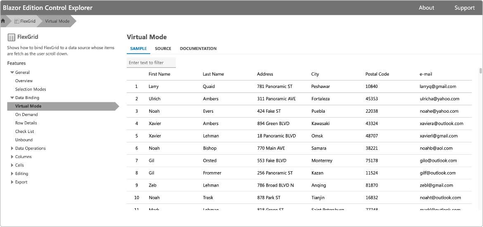483x227 pixels.
Task: Click the Postal Code column header
Action: (377, 74)
